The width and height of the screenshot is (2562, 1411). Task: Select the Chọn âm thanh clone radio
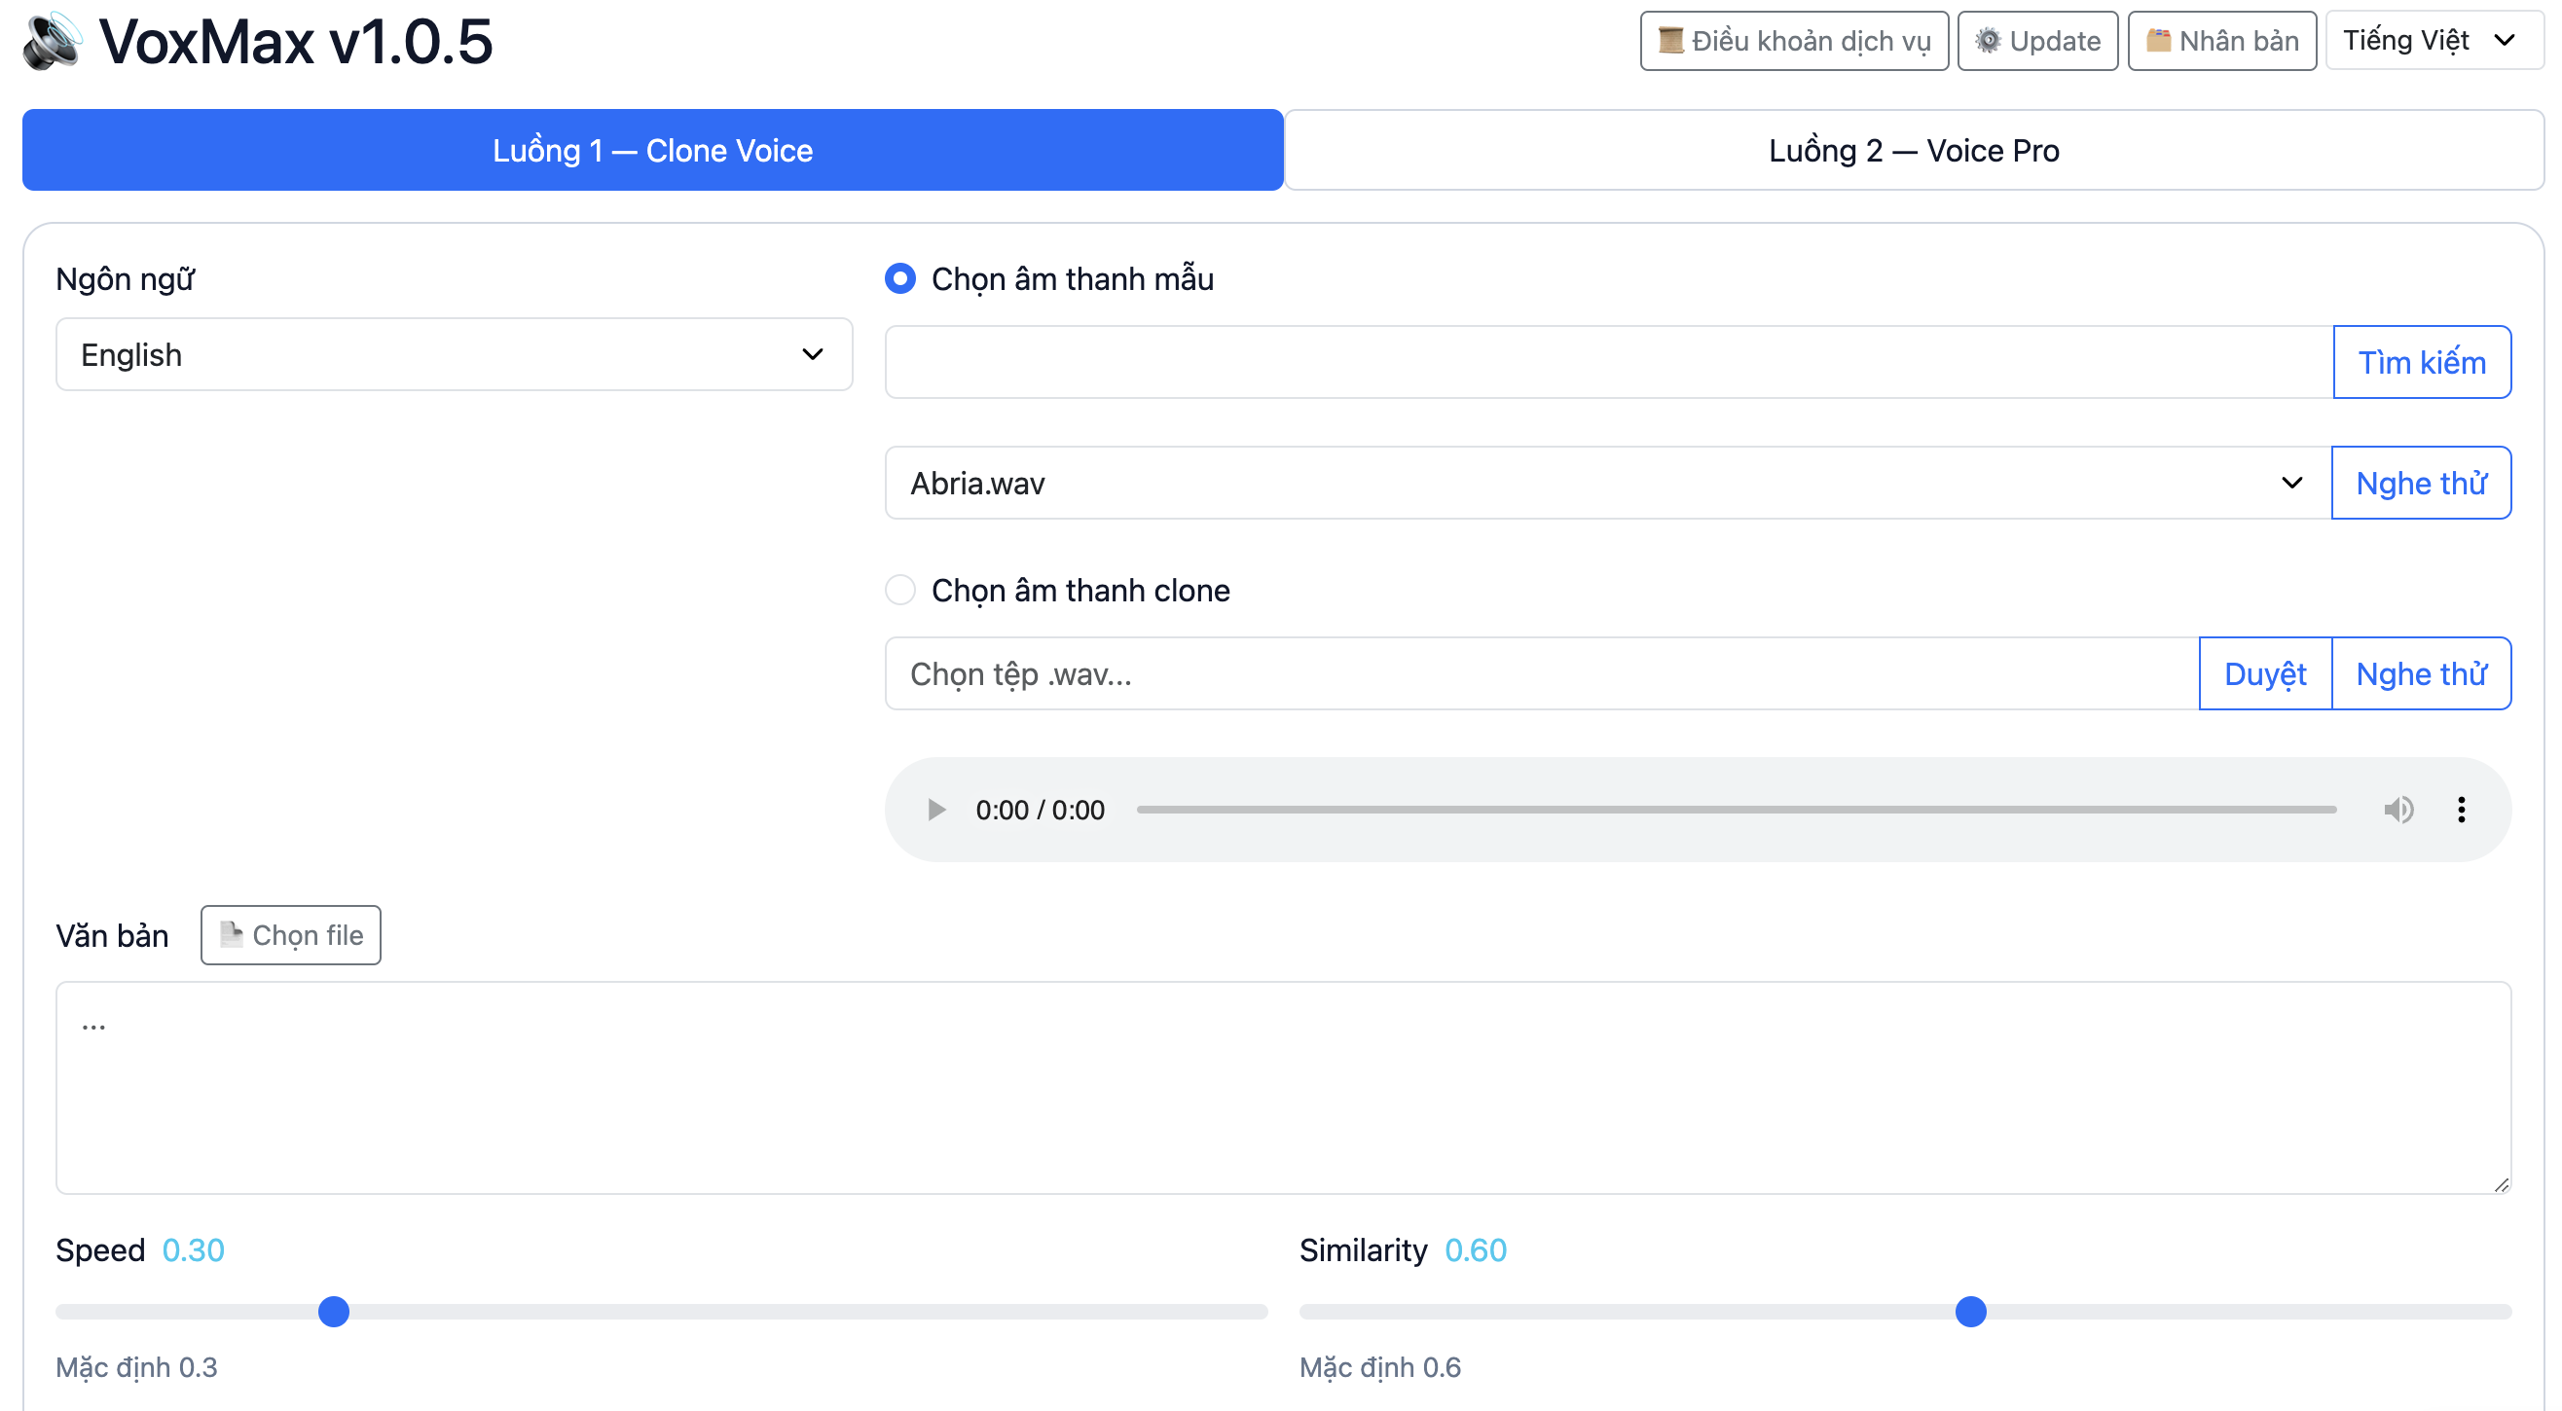pos(900,591)
